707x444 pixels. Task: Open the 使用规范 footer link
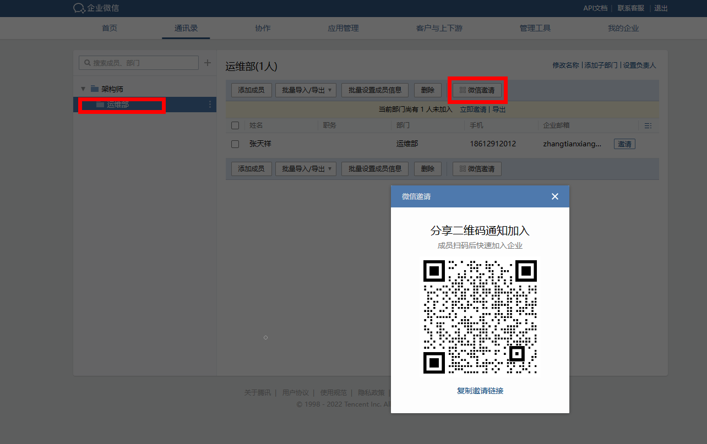[x=334, y=393]
